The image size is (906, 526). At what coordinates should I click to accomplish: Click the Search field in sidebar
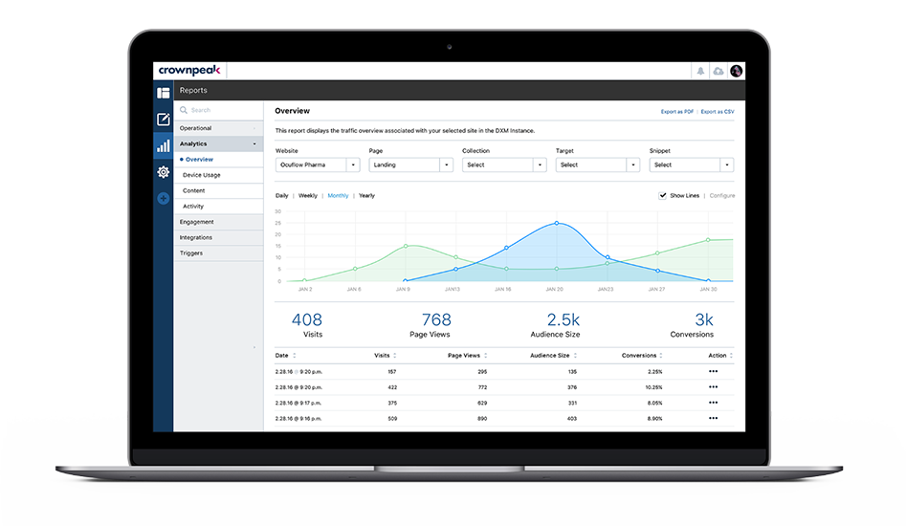(x=218, y=110)
